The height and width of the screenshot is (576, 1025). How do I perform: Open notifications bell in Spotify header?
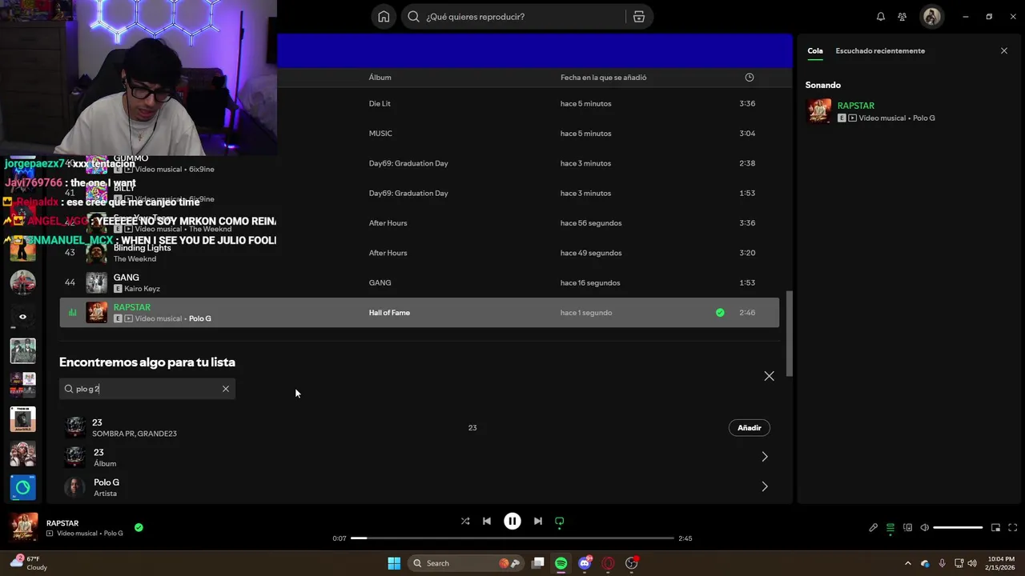coord(881,17)
